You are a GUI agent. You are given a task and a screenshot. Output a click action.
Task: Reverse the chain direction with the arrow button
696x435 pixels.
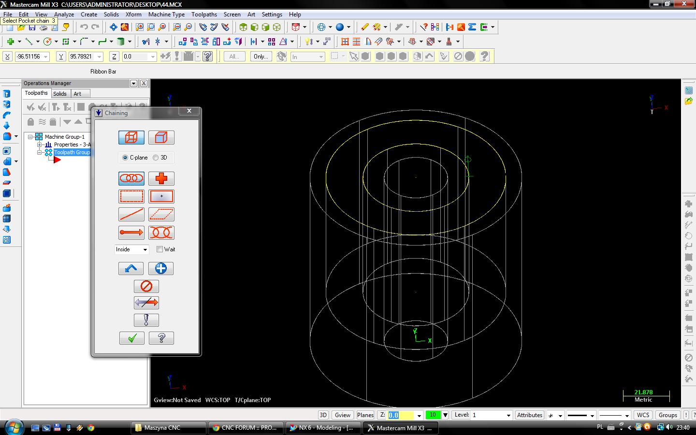(x=146, y=303)
